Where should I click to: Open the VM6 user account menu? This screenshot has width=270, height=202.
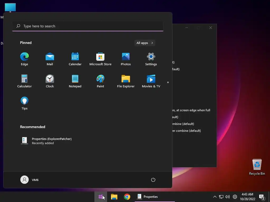30,180
